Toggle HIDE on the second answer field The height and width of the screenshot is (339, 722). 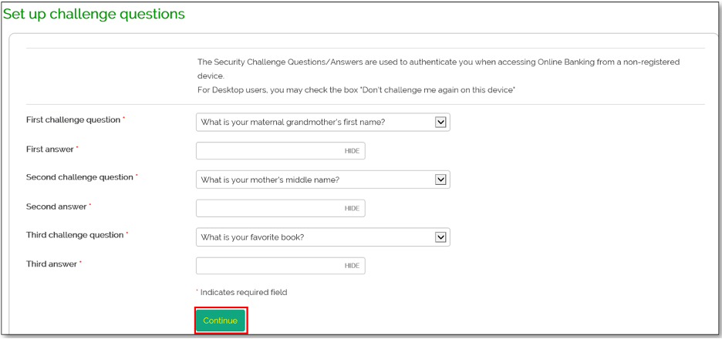[x=352, y=208]
